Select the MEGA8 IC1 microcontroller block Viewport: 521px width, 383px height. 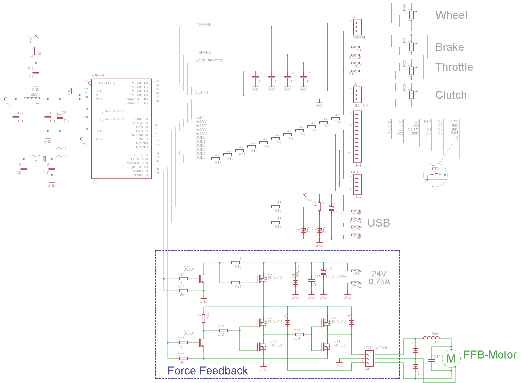(x=121, y=129)
